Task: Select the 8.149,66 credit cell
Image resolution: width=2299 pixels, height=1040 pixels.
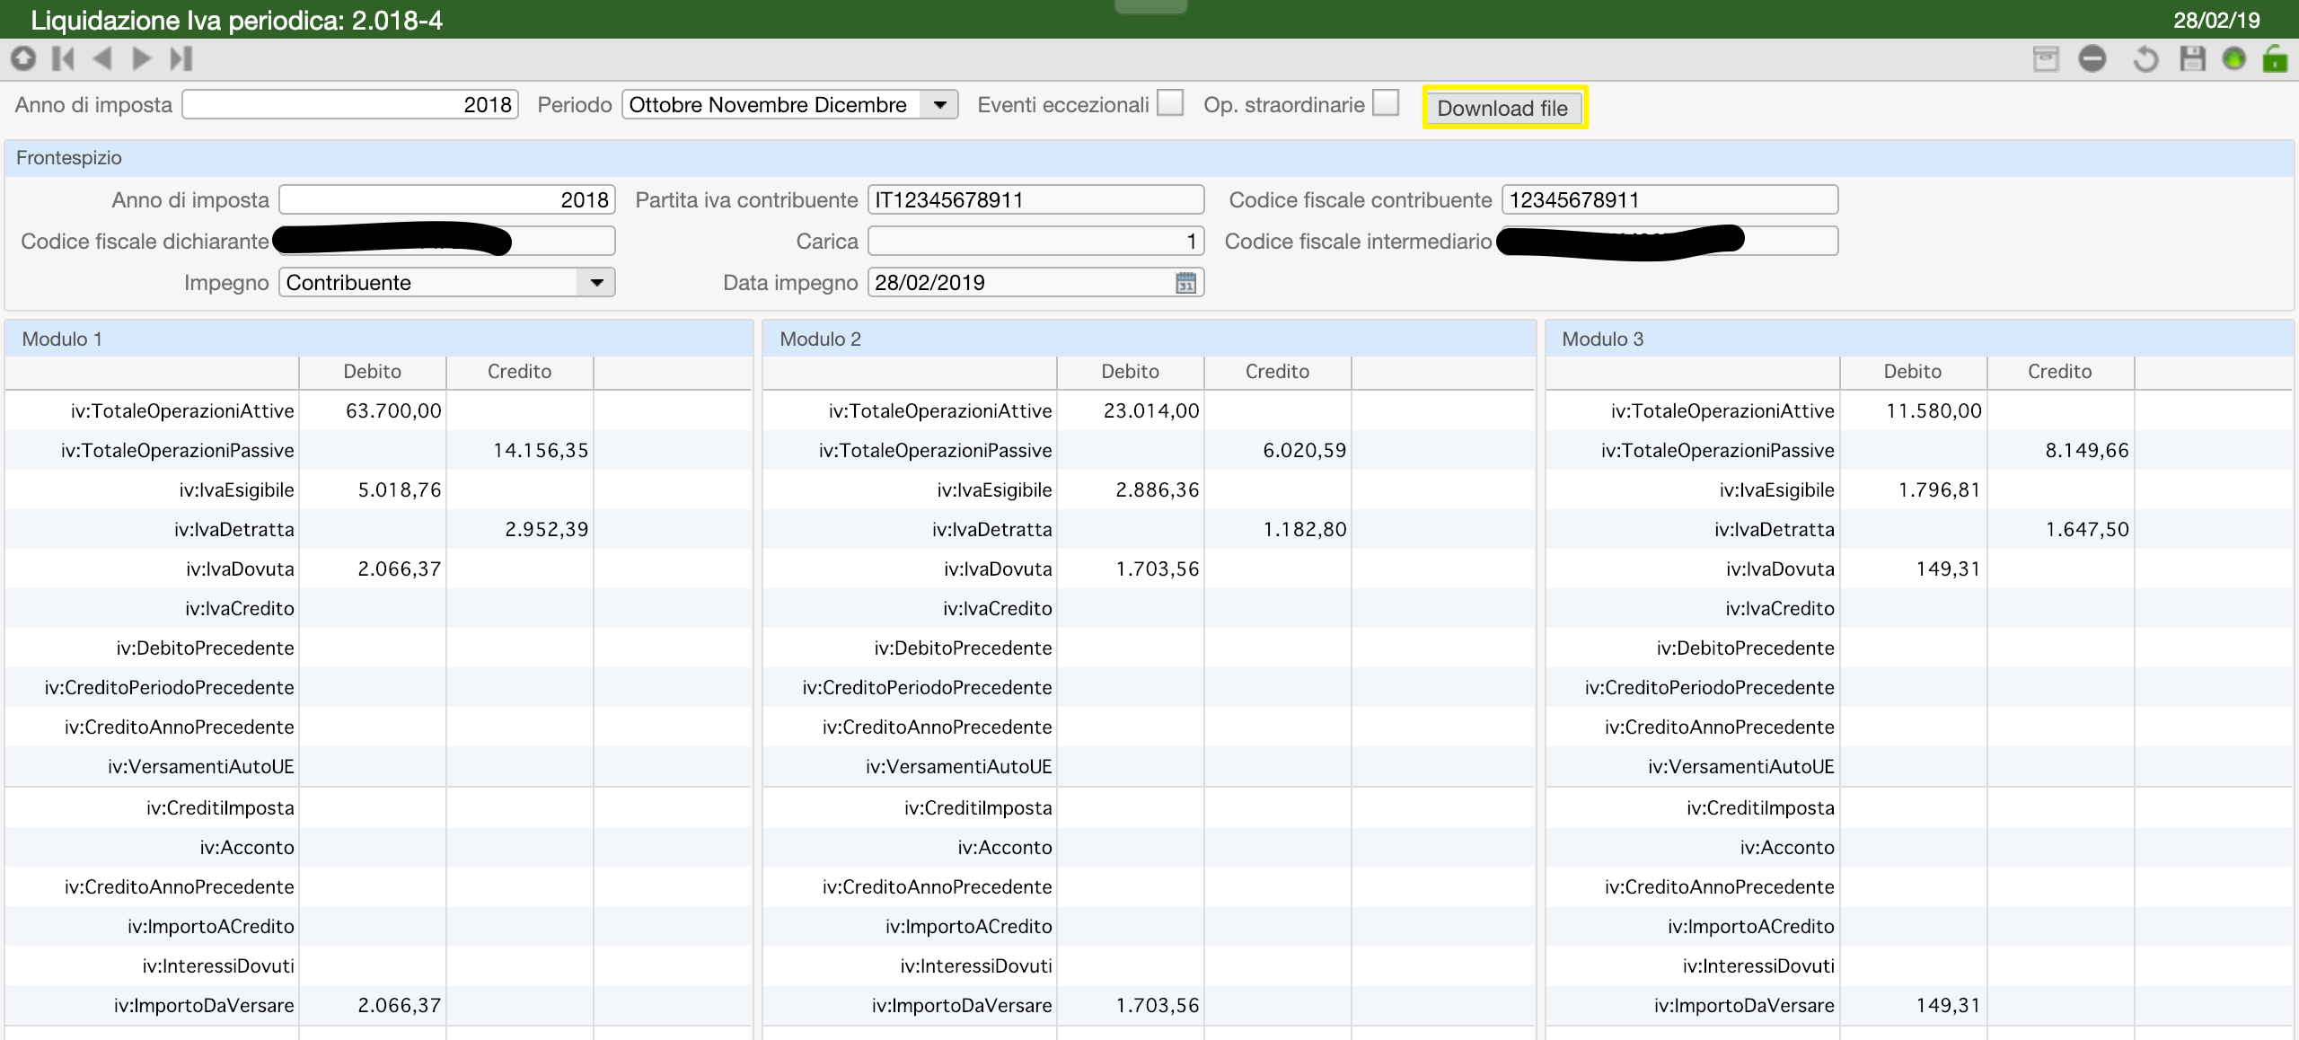Action: point(2060,450)
